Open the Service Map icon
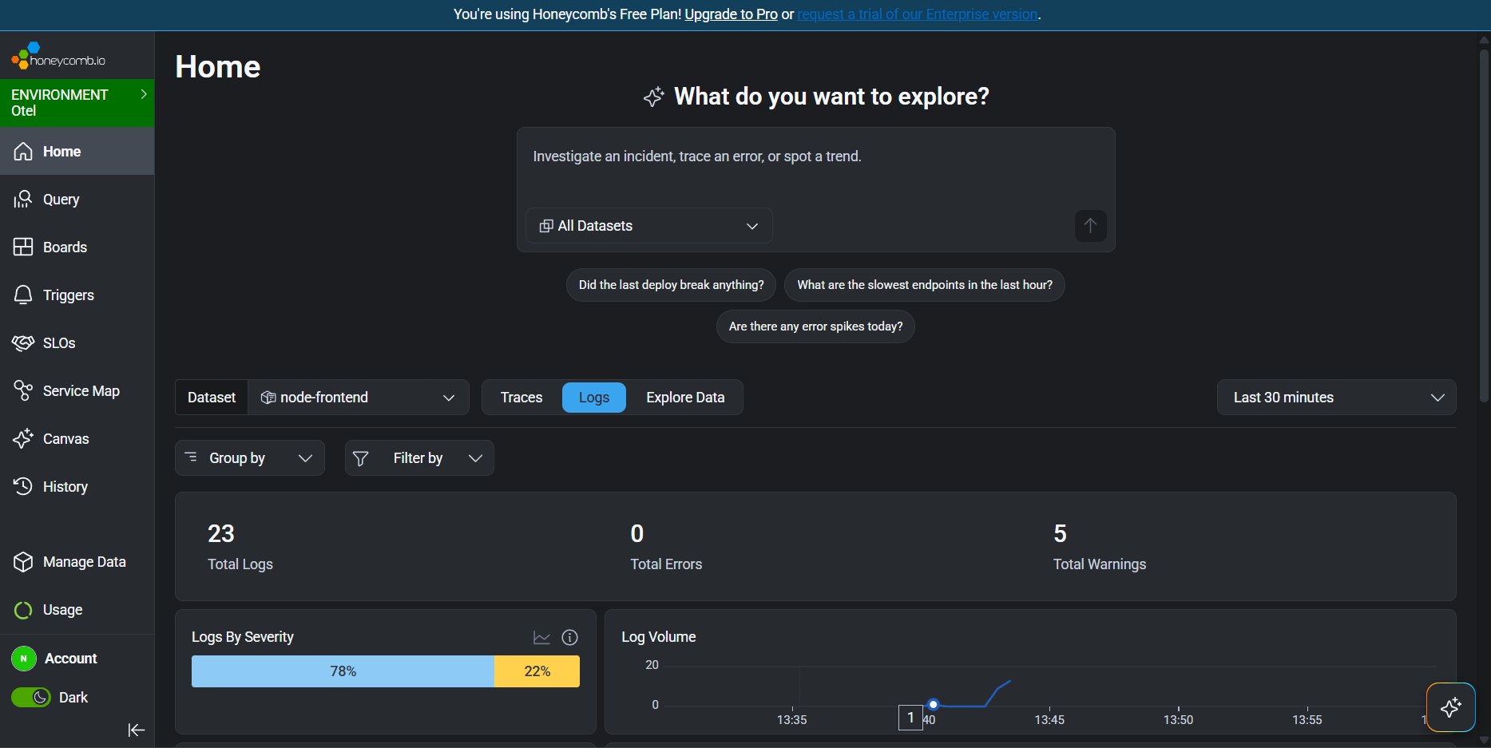 [23, 390]
